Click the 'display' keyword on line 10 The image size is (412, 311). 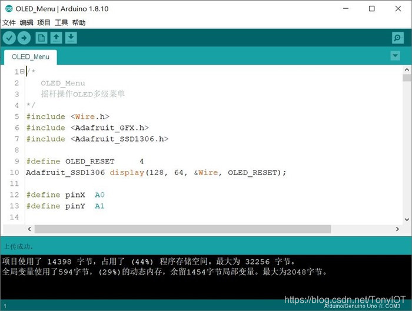pyautogui.click(x=127, y=172)
